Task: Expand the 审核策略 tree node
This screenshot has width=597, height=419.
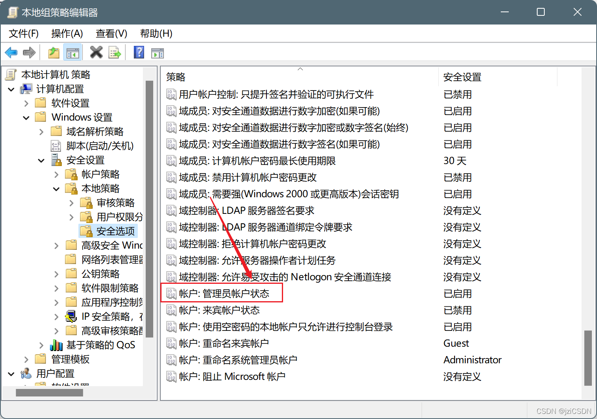Action: click(71, 203)
